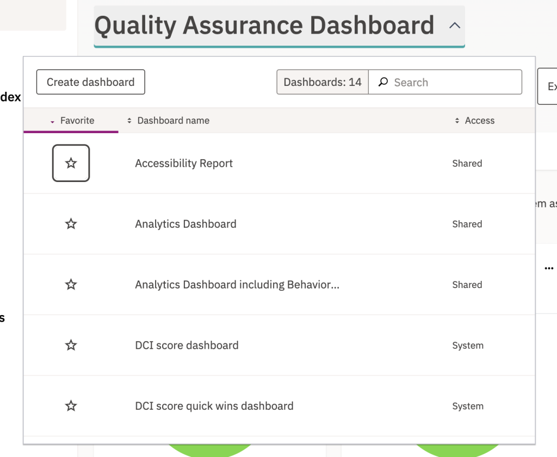557x457 pixels.
Task: Click the Dashboards: 14 counter label
Action: (x=323, y=83)
